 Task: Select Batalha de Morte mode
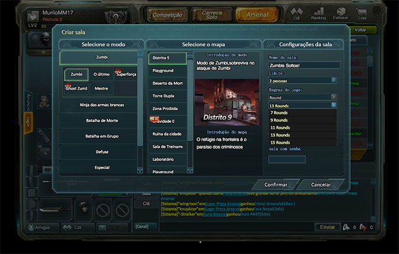pyautogui.click(x=99, y=120)
